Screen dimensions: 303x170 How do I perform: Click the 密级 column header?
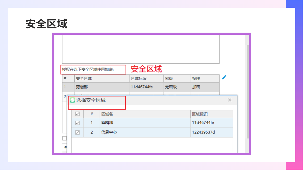click(x=177, y=79)
